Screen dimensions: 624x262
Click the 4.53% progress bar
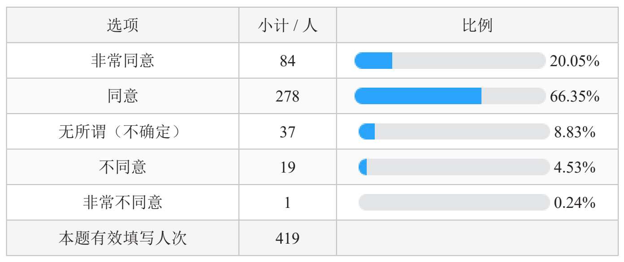click(454, 167)
